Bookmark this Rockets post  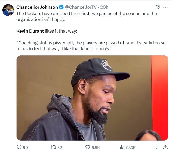[156, 147]
